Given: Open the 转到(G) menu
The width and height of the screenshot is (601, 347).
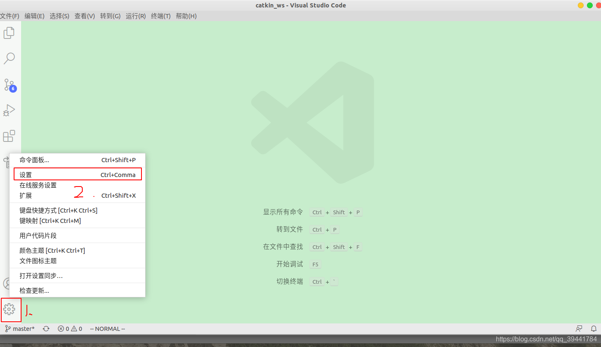Looking at the screenshot, I should pos(110,16).
